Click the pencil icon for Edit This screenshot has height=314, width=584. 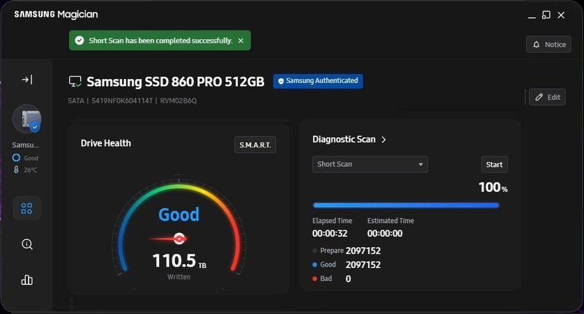pos(539,97)
